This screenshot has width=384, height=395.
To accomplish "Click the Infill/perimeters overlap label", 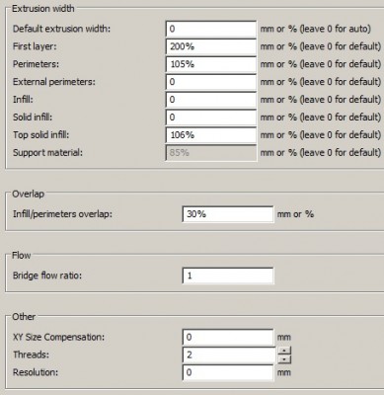I will click(62, 214).
